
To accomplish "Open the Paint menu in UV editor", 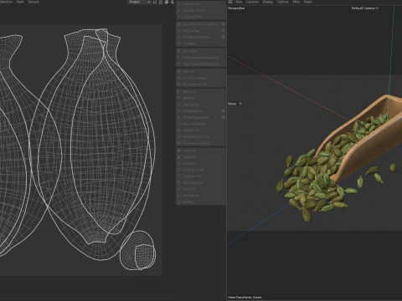I will (x=20, y=2).
